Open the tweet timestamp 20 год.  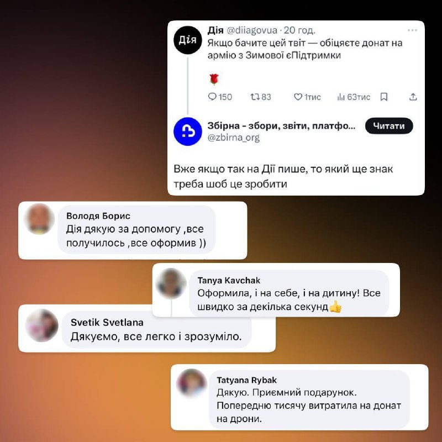pyautogui.click(x=299, y=30)
